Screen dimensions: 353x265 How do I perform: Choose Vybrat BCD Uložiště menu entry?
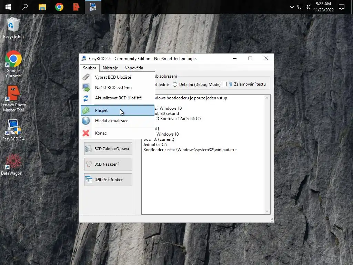pos(118,77)
